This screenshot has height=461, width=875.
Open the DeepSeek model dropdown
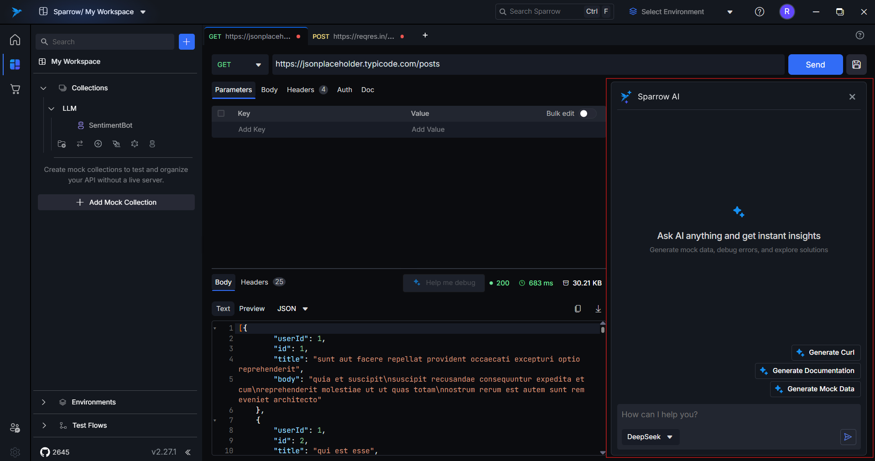pyautogui.click(x=650, y=437)
